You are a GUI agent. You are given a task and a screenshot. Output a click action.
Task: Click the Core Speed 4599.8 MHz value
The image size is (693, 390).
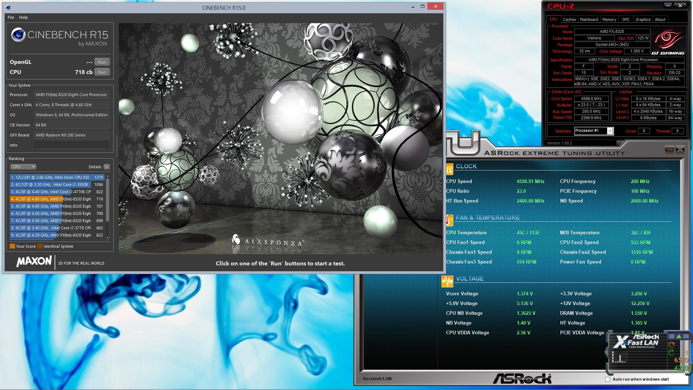coord(591,99)
